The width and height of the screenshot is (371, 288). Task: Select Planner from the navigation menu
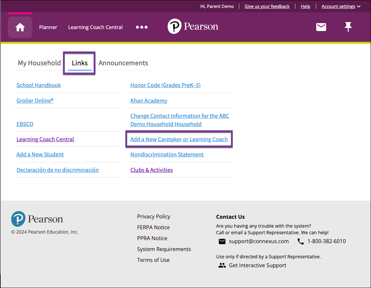[48, 27]
